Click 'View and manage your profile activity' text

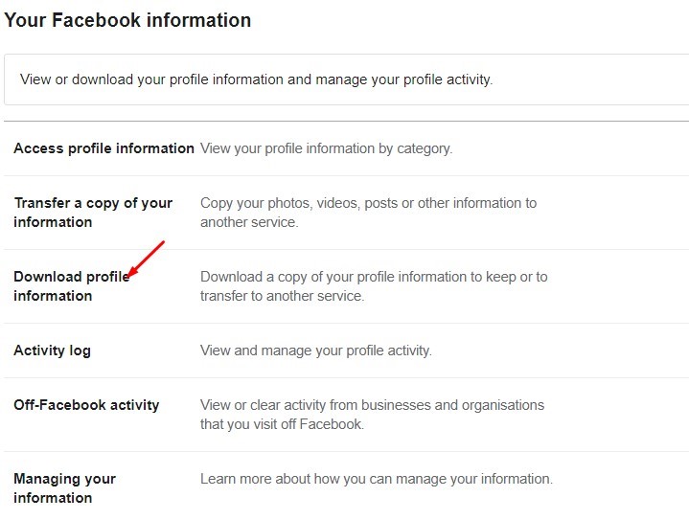point(316,350)
